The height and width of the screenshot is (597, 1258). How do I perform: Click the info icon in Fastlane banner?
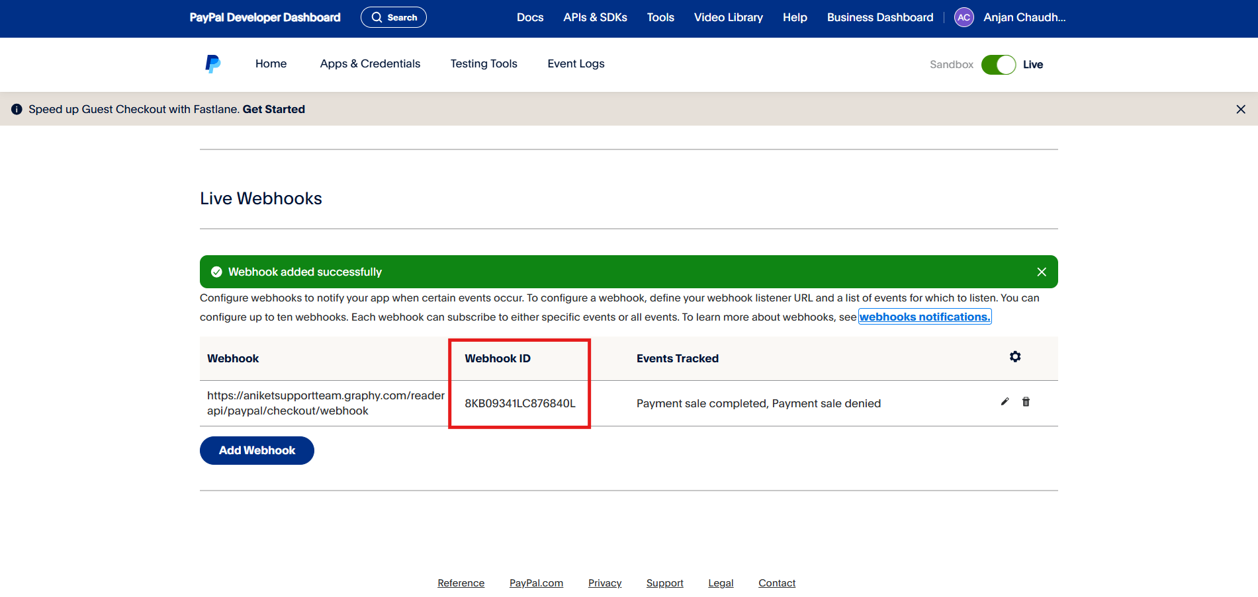[17, 110]
